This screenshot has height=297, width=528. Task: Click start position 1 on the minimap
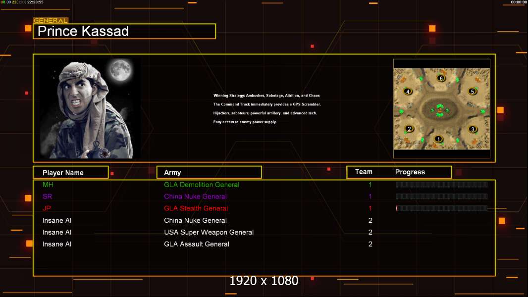pos(438,139)
